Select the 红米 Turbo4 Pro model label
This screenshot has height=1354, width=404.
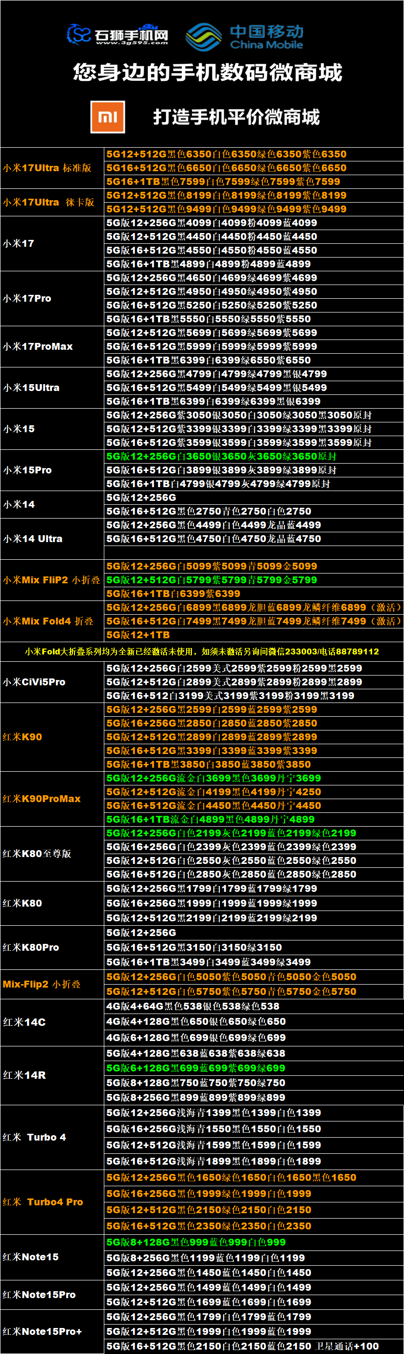(x=43, y=1202)
